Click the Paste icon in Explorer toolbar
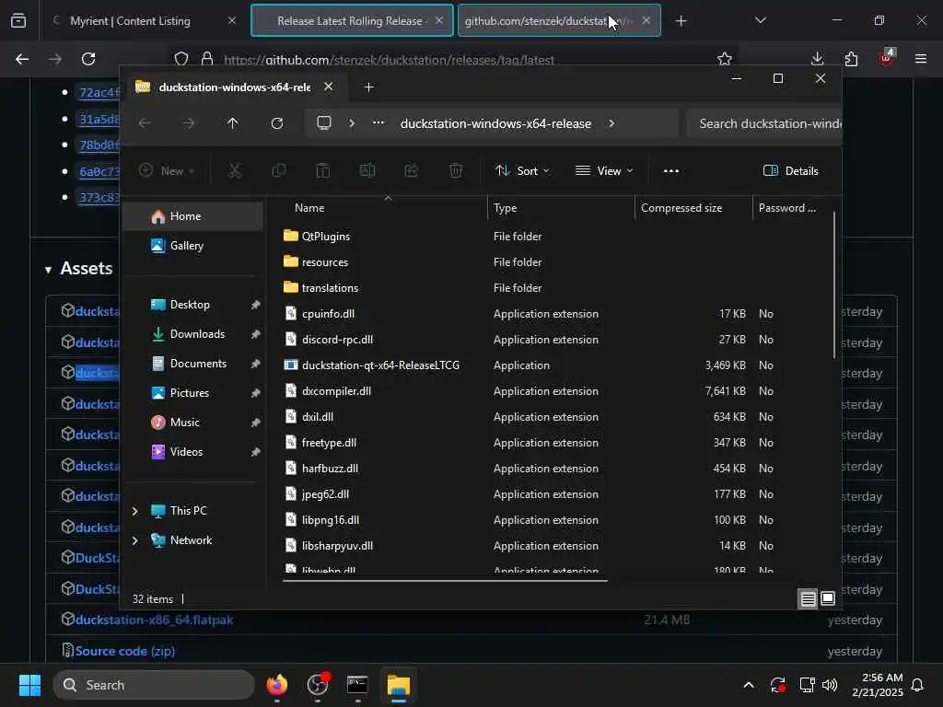943x707 pixels. [x=323, y=170]
